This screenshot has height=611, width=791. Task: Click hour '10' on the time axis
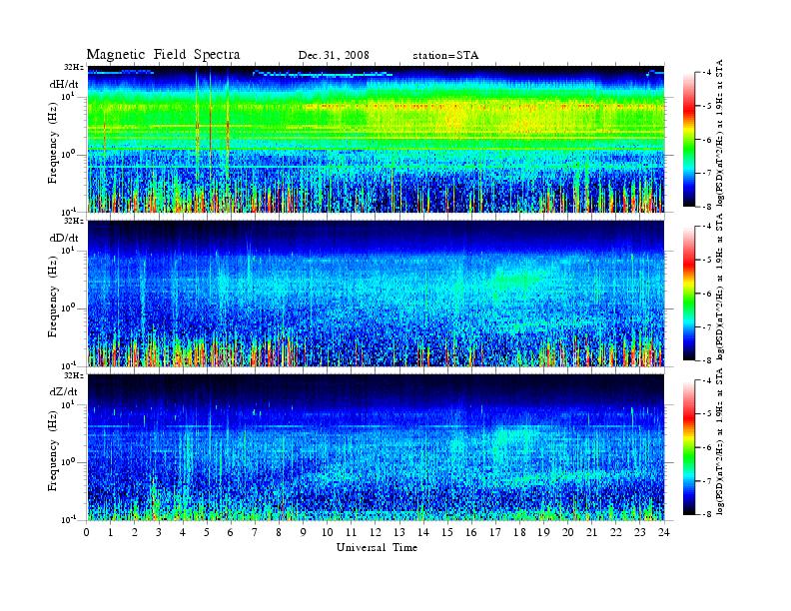327,532
